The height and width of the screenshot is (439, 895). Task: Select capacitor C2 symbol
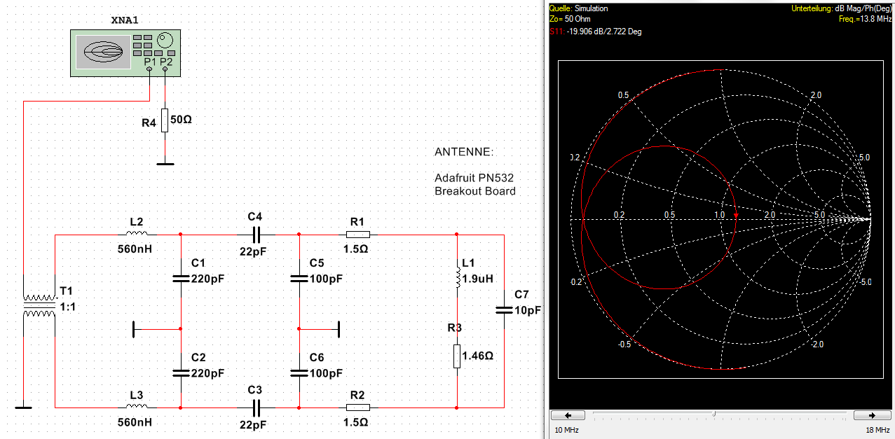click(181, 373)
